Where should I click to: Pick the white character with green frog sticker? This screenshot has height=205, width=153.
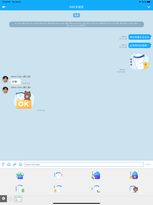(20, 189)
